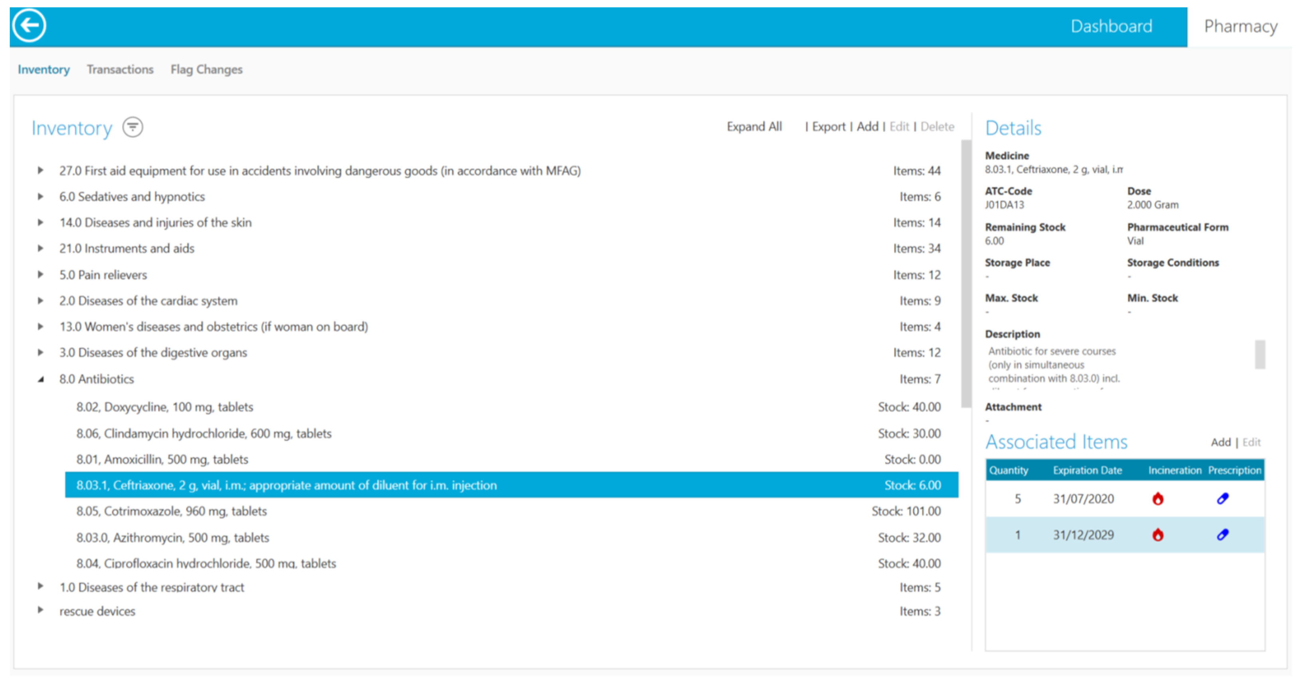Image resolution: width=1301 pixels, height=687 pixels.
Task: Collapse the 8.0 Antibiotics category
Action: tap(41, 379)
